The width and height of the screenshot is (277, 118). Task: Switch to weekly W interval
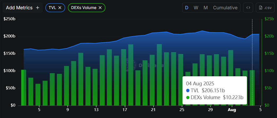pyautogui.click(x=196, y=8)
